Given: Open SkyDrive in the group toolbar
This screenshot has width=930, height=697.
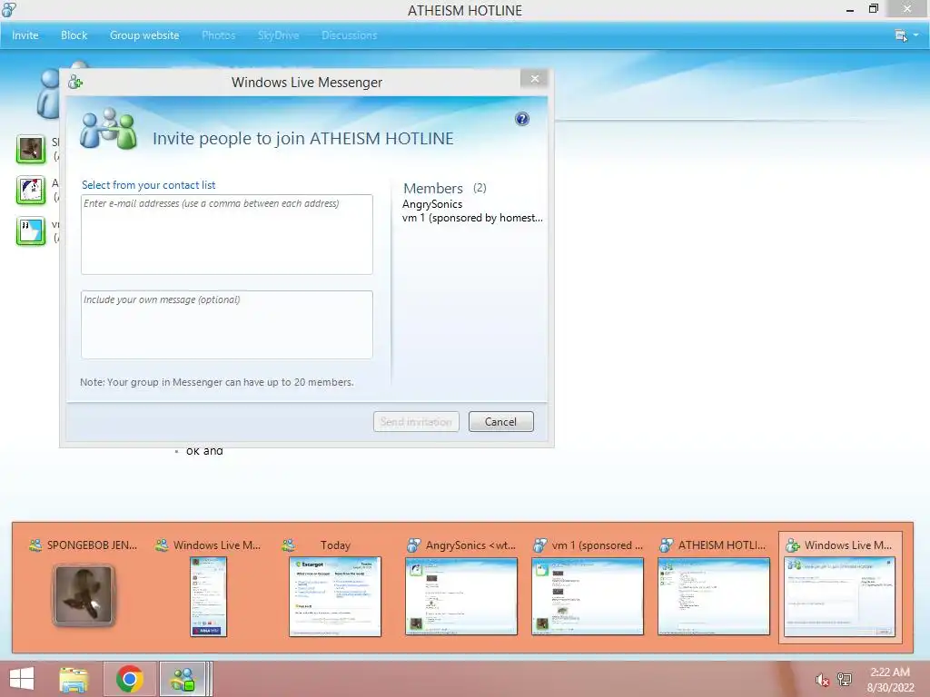Looking at the screenshot, I should (x=278, y=35).
